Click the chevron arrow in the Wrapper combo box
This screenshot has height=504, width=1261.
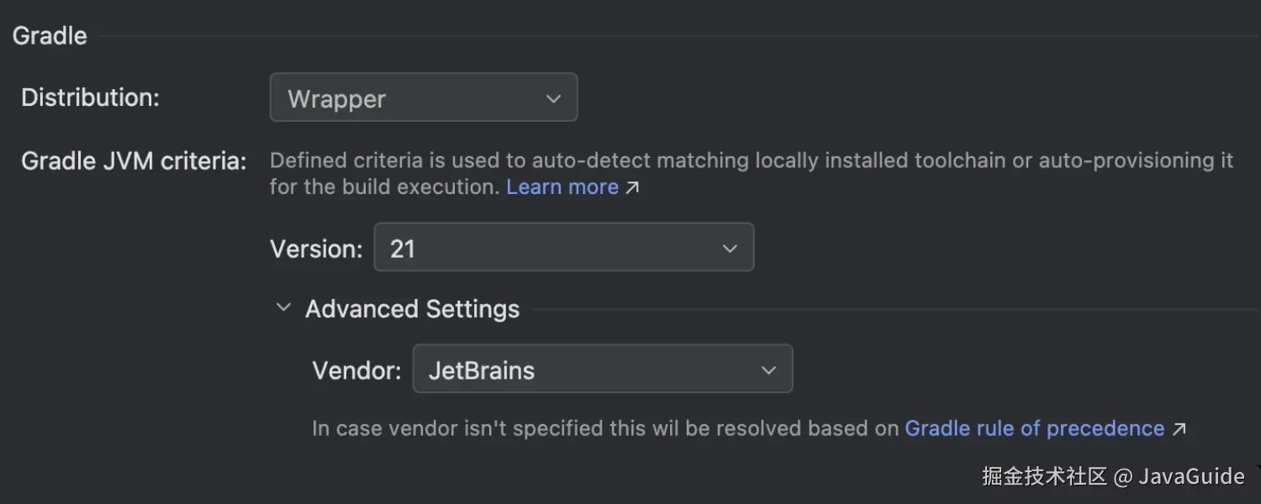553,98
